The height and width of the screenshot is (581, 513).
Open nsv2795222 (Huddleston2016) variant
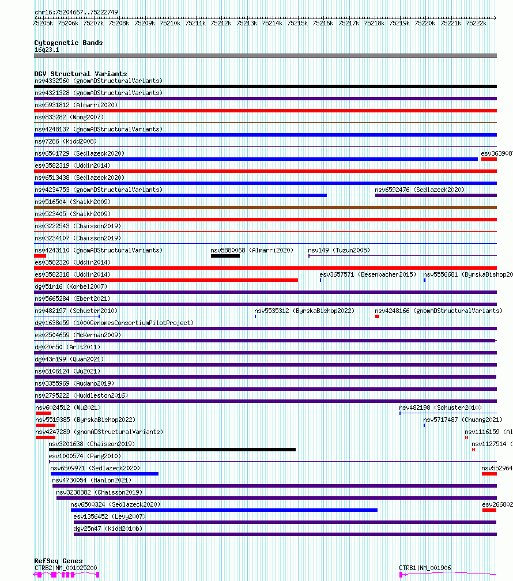[x=81, y=396]
